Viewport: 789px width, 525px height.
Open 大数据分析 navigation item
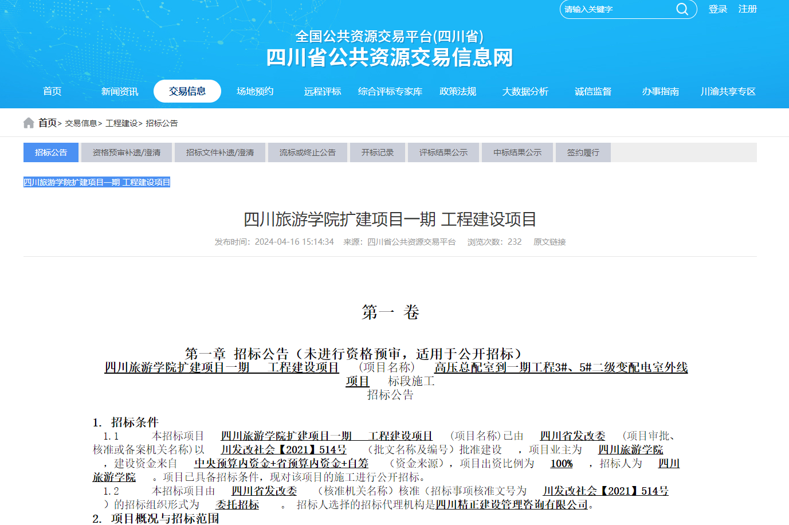pos(525,92)
